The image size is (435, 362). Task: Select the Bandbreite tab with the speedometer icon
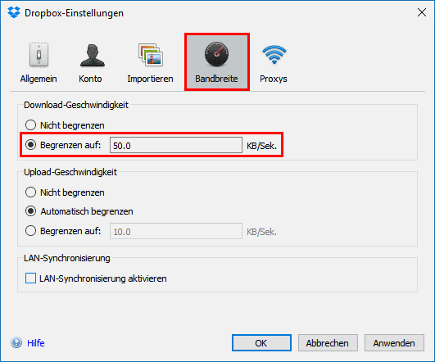pyautogui.click(x=216, y=62)
